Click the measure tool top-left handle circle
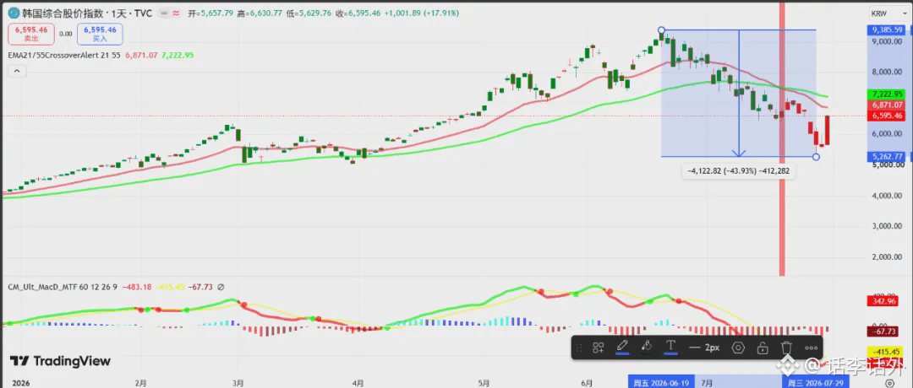The width and height of the screenshot is (913, 388). coord(661,30)
